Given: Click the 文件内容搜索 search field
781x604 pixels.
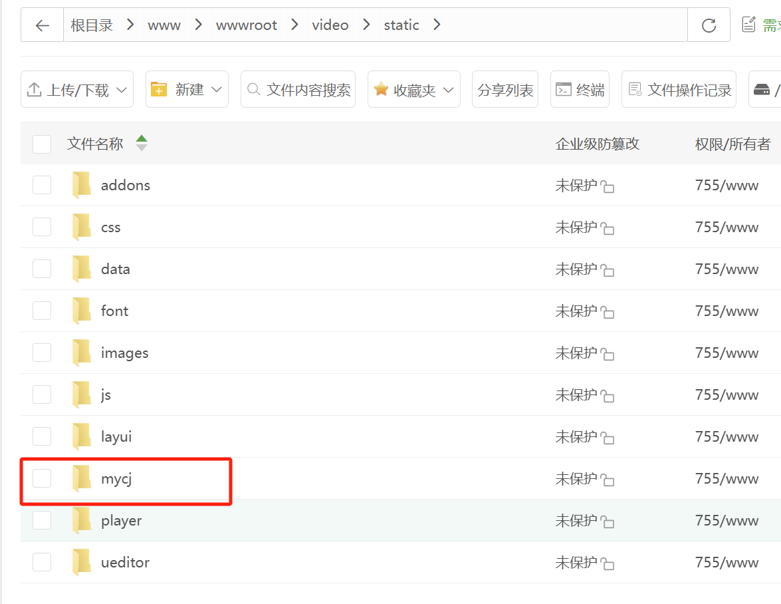Looking at the screenshot, I should [298, 90].
